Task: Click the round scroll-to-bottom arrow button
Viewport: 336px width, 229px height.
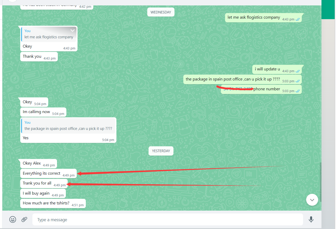Action: click(x=312, y=200)
